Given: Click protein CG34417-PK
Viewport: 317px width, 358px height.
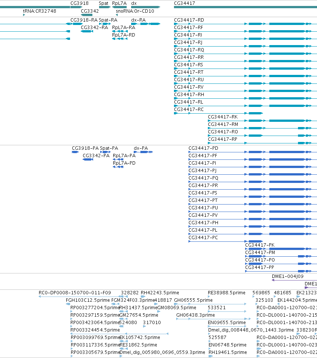Looking at the screenshot, I should 260,245.
